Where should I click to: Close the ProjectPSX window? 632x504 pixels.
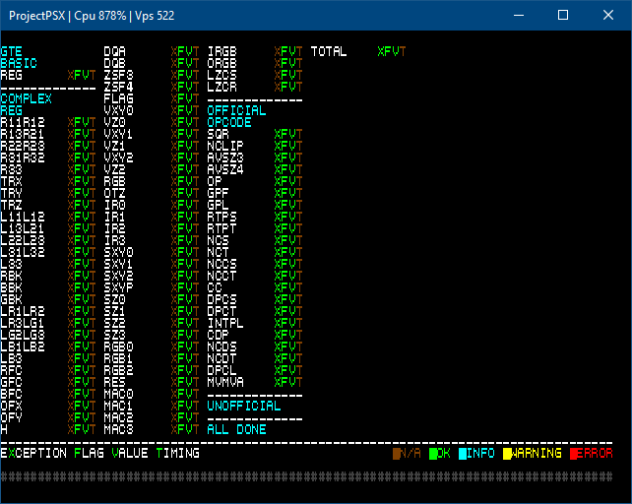(608, 15)
